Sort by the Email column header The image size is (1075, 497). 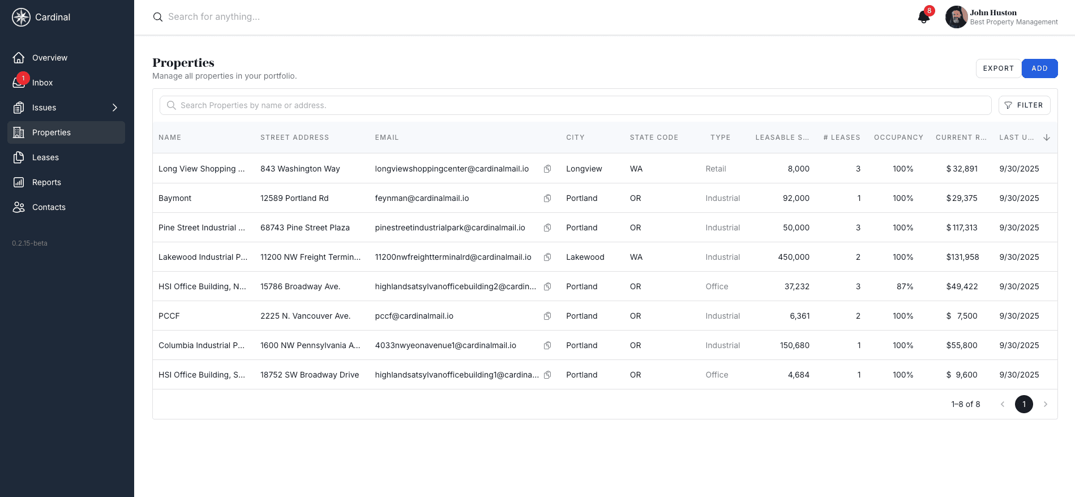pos(387,138)
